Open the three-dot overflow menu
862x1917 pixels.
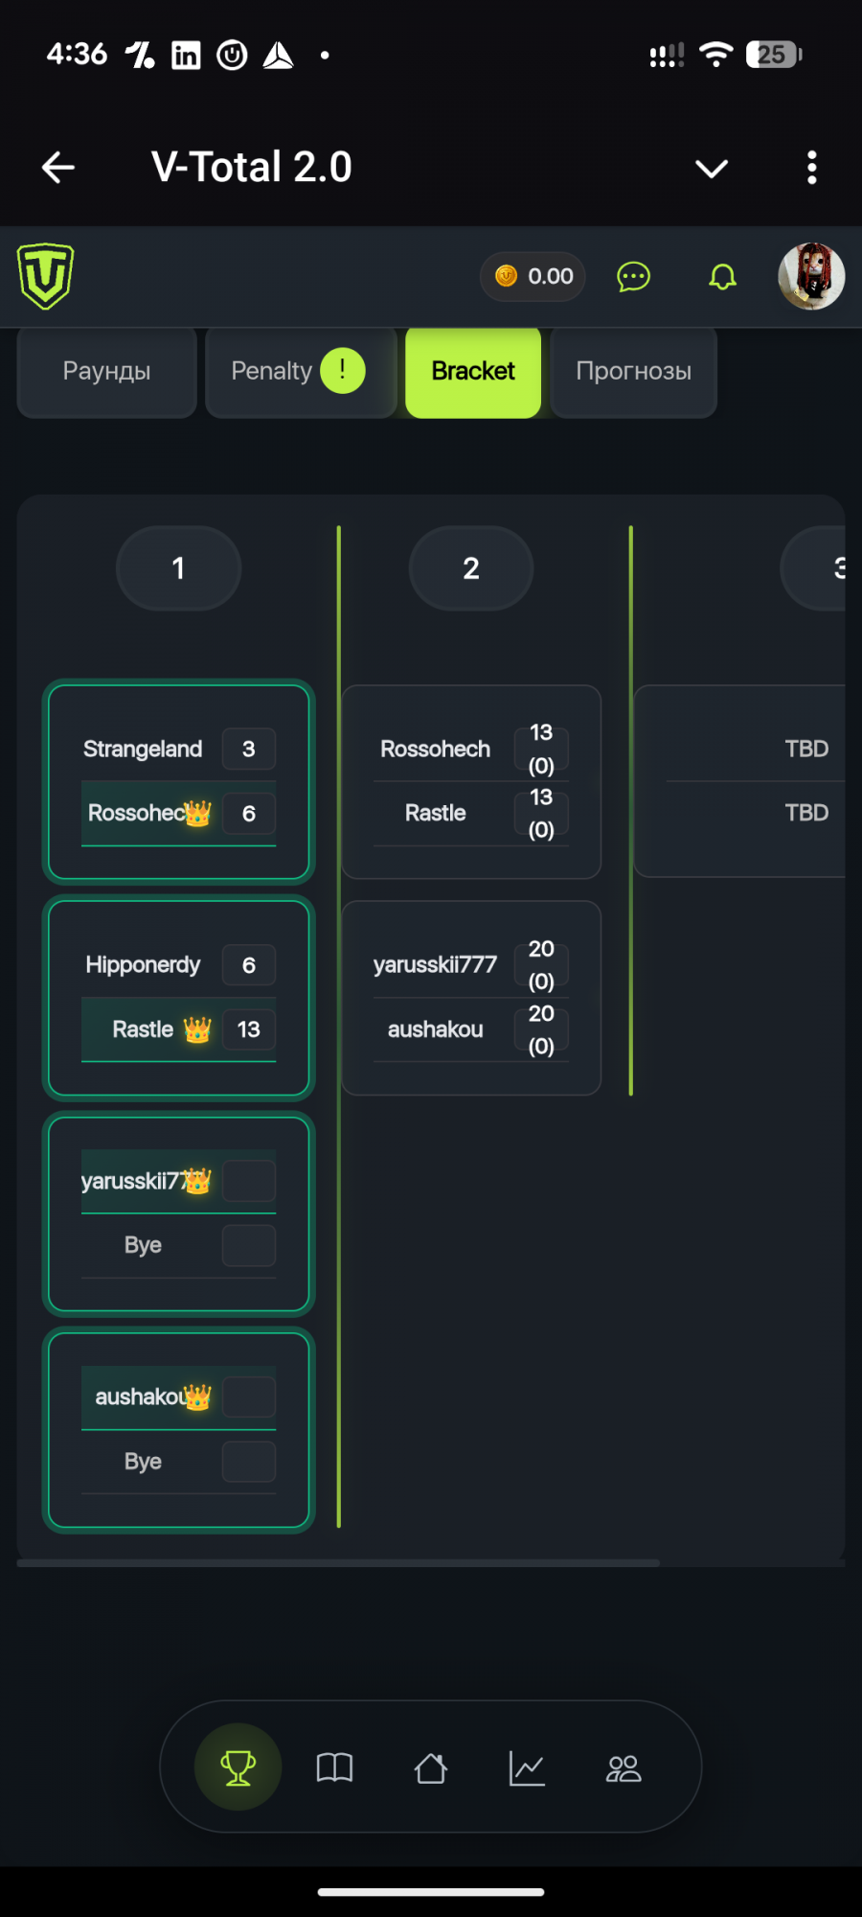(811, 168)
